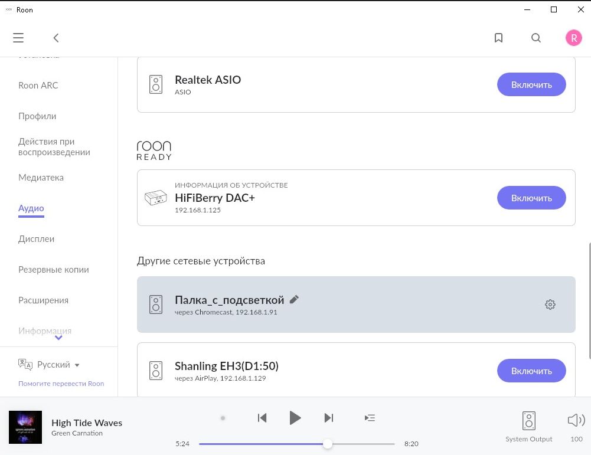Go back with the left arrow icon

point(56,38)
